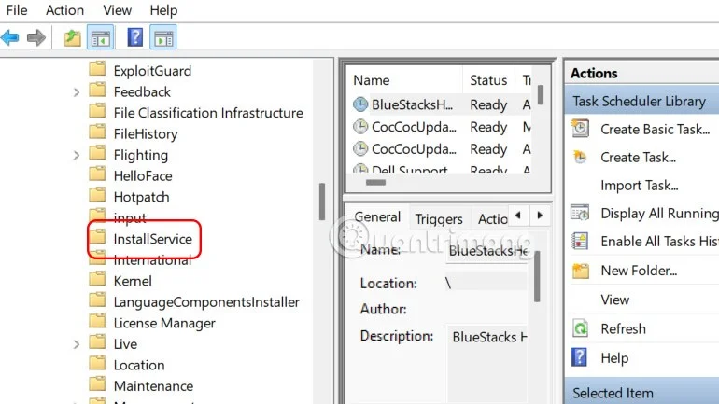Open the View menu
The width and height of the screenshot is (719, 404).
pyautogui.click(x=117, y=10)
